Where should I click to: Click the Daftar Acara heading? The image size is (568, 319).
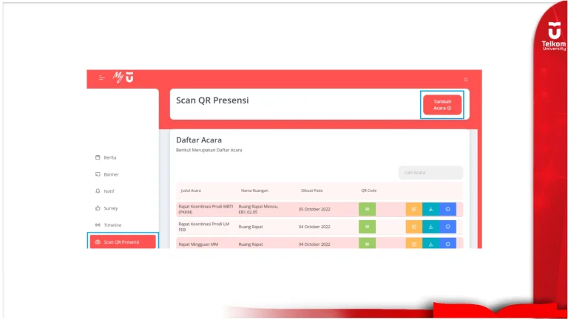(x=199, y=140)
